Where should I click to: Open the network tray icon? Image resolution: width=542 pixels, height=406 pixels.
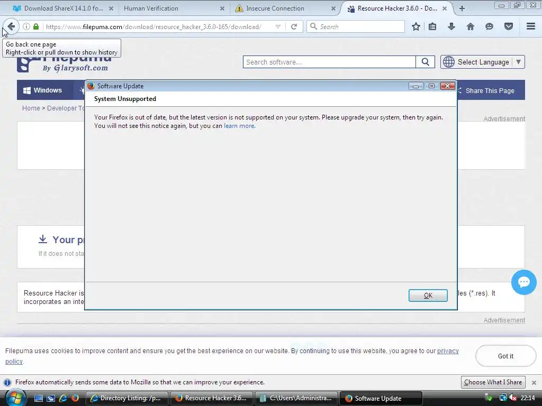[503, 398]
